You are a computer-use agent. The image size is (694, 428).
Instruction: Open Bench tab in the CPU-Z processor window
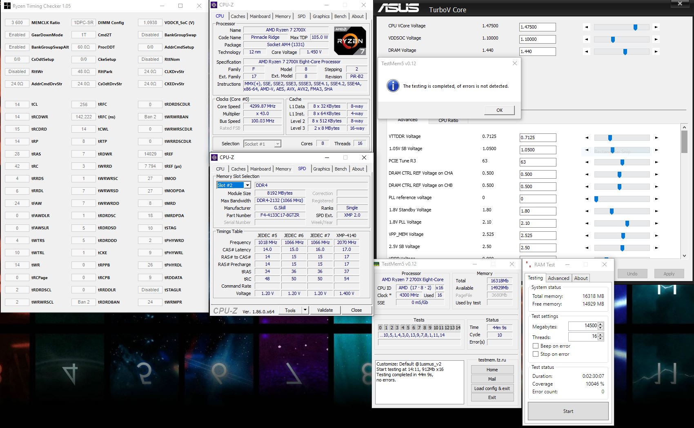click(340, 16)
